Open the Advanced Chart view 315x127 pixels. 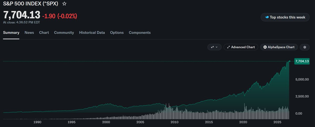(x=241, y=47)
